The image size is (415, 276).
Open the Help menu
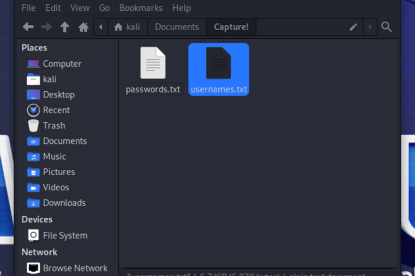point(182,8)
